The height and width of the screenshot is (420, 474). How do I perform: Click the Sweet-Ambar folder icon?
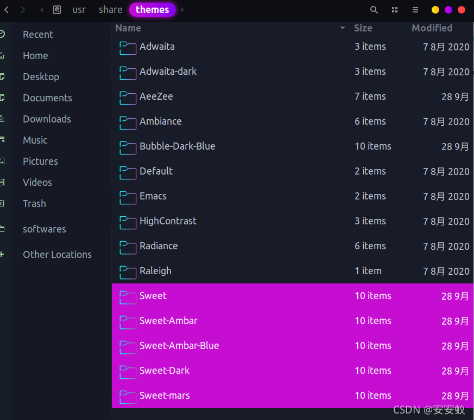tap(128, 322)
